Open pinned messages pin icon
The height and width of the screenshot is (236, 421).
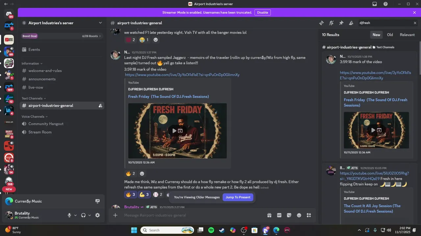[341, 23]
